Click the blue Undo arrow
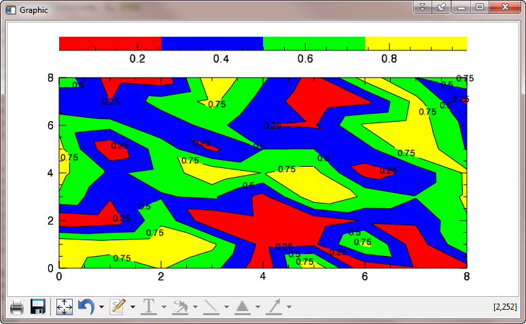This screenshot has height=324, width=526. click(x=86, y=307)
